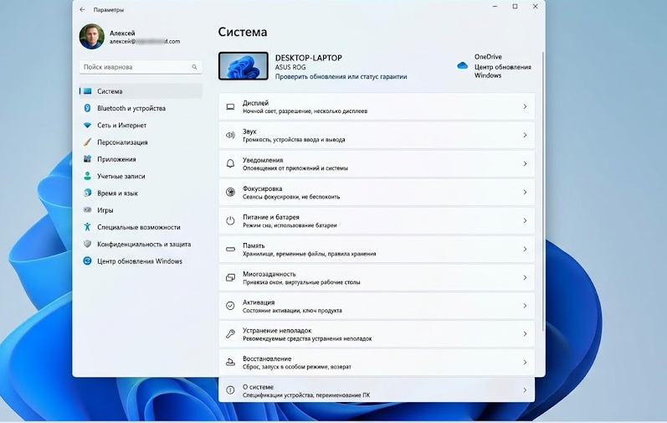Click the Приложения icon in sidebar

pos(87,159)
